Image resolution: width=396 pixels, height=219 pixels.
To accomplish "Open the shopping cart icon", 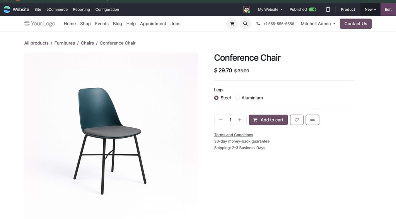I will click(x=232, y=24).
